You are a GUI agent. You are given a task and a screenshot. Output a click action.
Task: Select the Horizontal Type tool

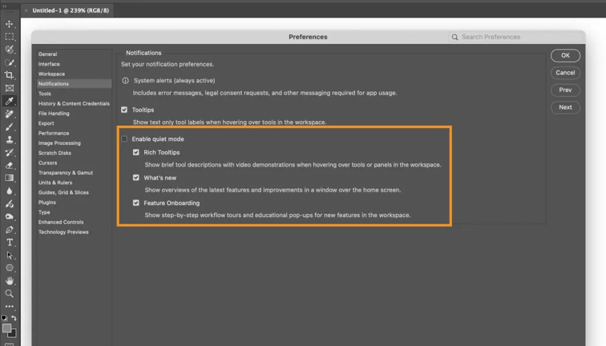pyautogui.click(x=9, y=242)
